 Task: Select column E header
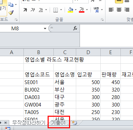pos(111,52)
